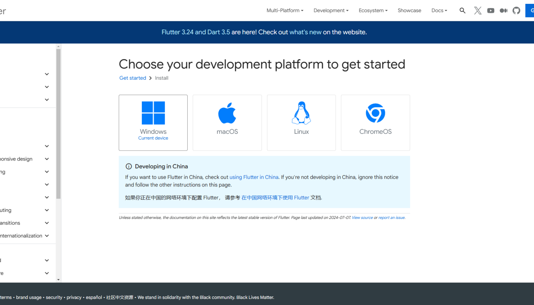
Task: Expand the sidebar section ending in 'uting'
Action: [47, 210]
